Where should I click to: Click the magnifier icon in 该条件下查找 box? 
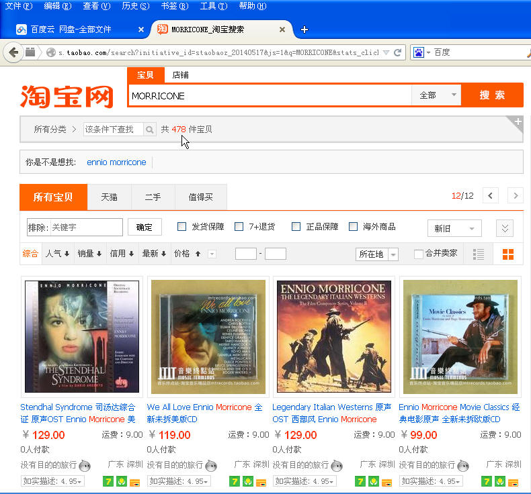point(149,130)
